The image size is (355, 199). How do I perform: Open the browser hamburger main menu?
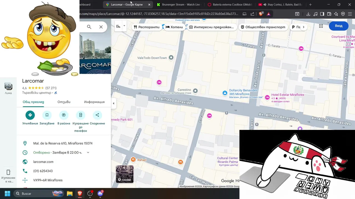(350, 14)
